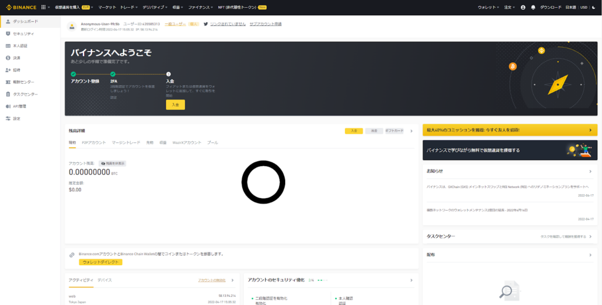This screenshot has height=305, width=602.
Task: Click the ギフトカード button
Action: click(394, 131)
